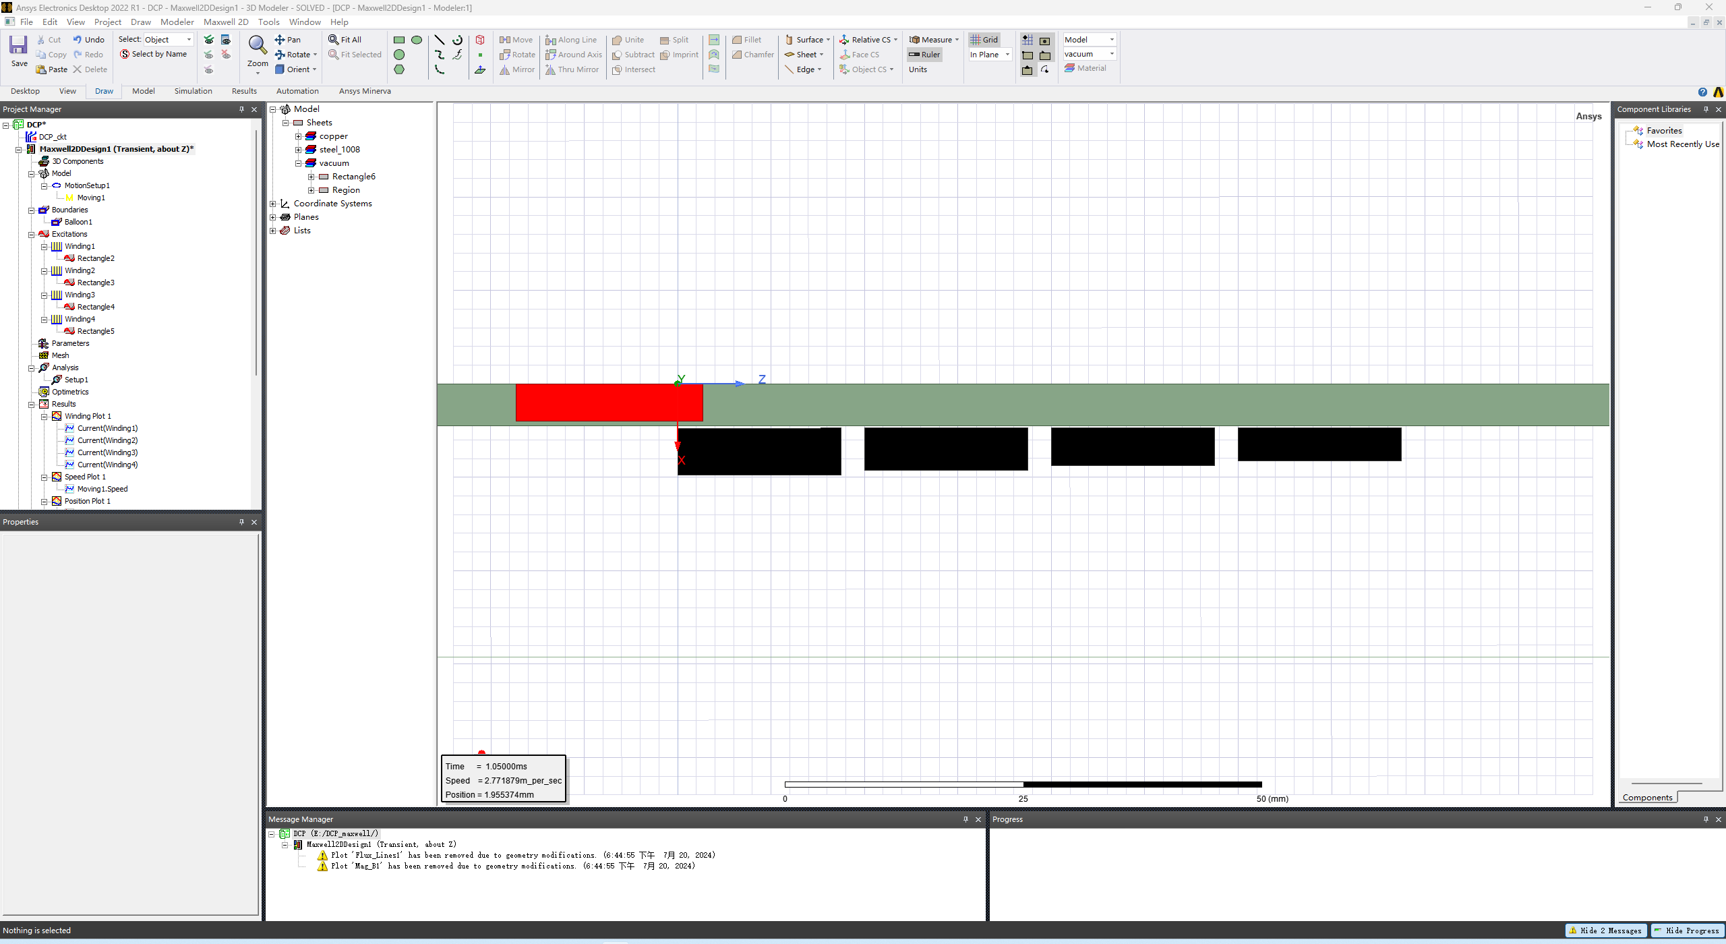The image size is (1726, 944).
Task: Click the draw plane icon
Action: tap(480, 69)
